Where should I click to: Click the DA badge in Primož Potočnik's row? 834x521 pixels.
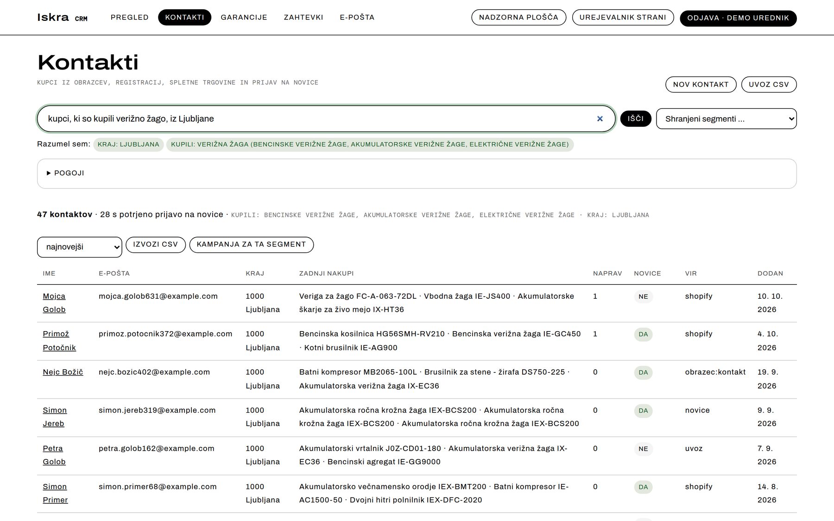coord(643,334)
